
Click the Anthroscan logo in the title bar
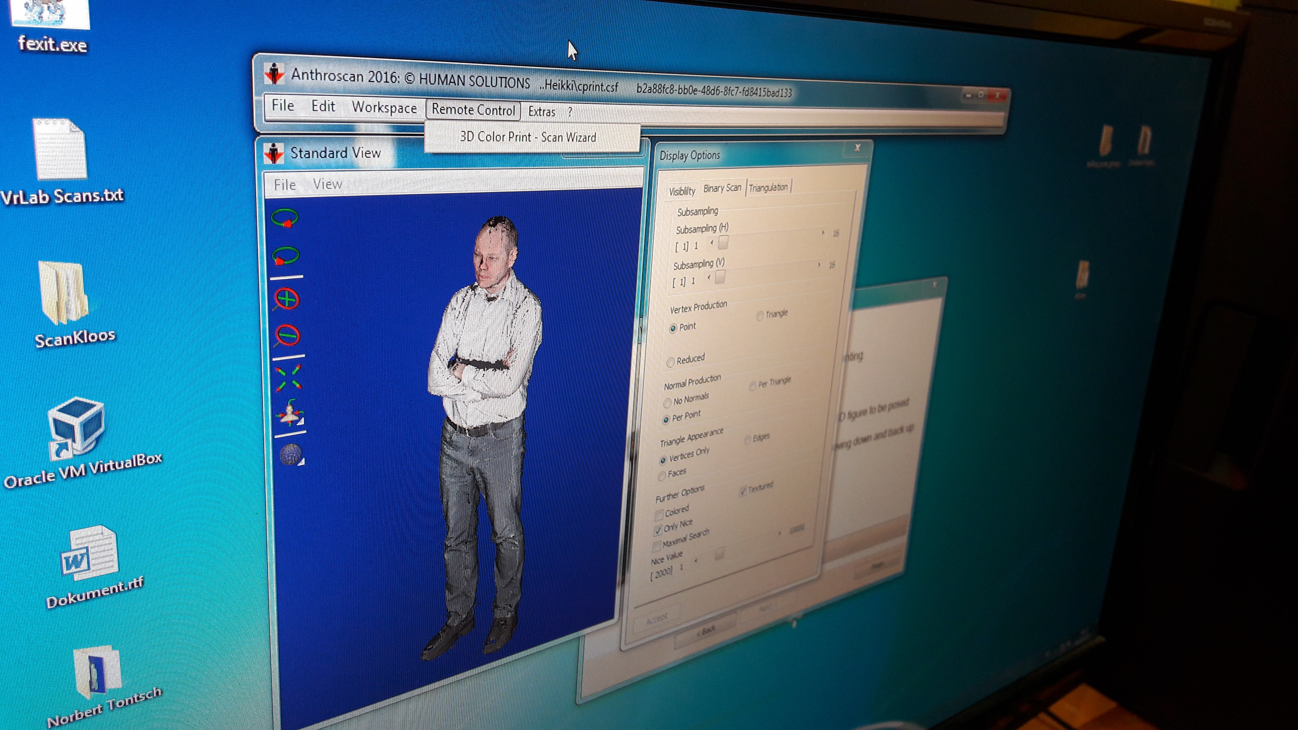(274, 74)
